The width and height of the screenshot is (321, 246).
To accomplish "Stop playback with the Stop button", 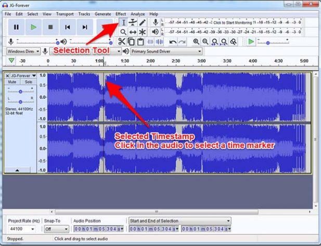I will [x=50, y=27].
